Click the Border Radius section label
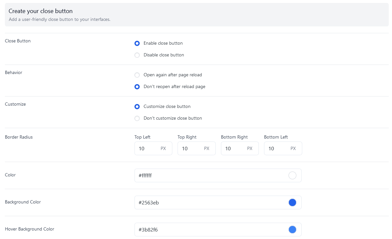The width and height of the screenshot is (392, 239). click(19, 137)
